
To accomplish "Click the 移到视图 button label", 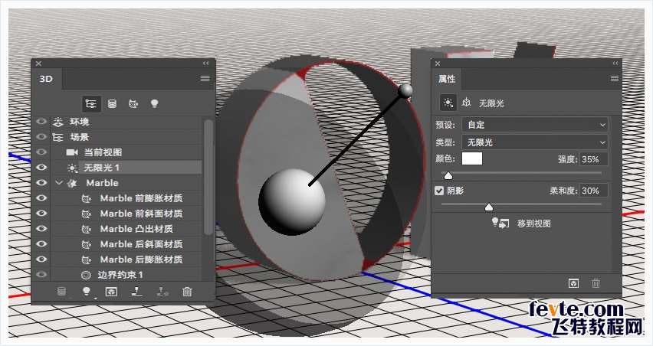I will pos(534,224).
